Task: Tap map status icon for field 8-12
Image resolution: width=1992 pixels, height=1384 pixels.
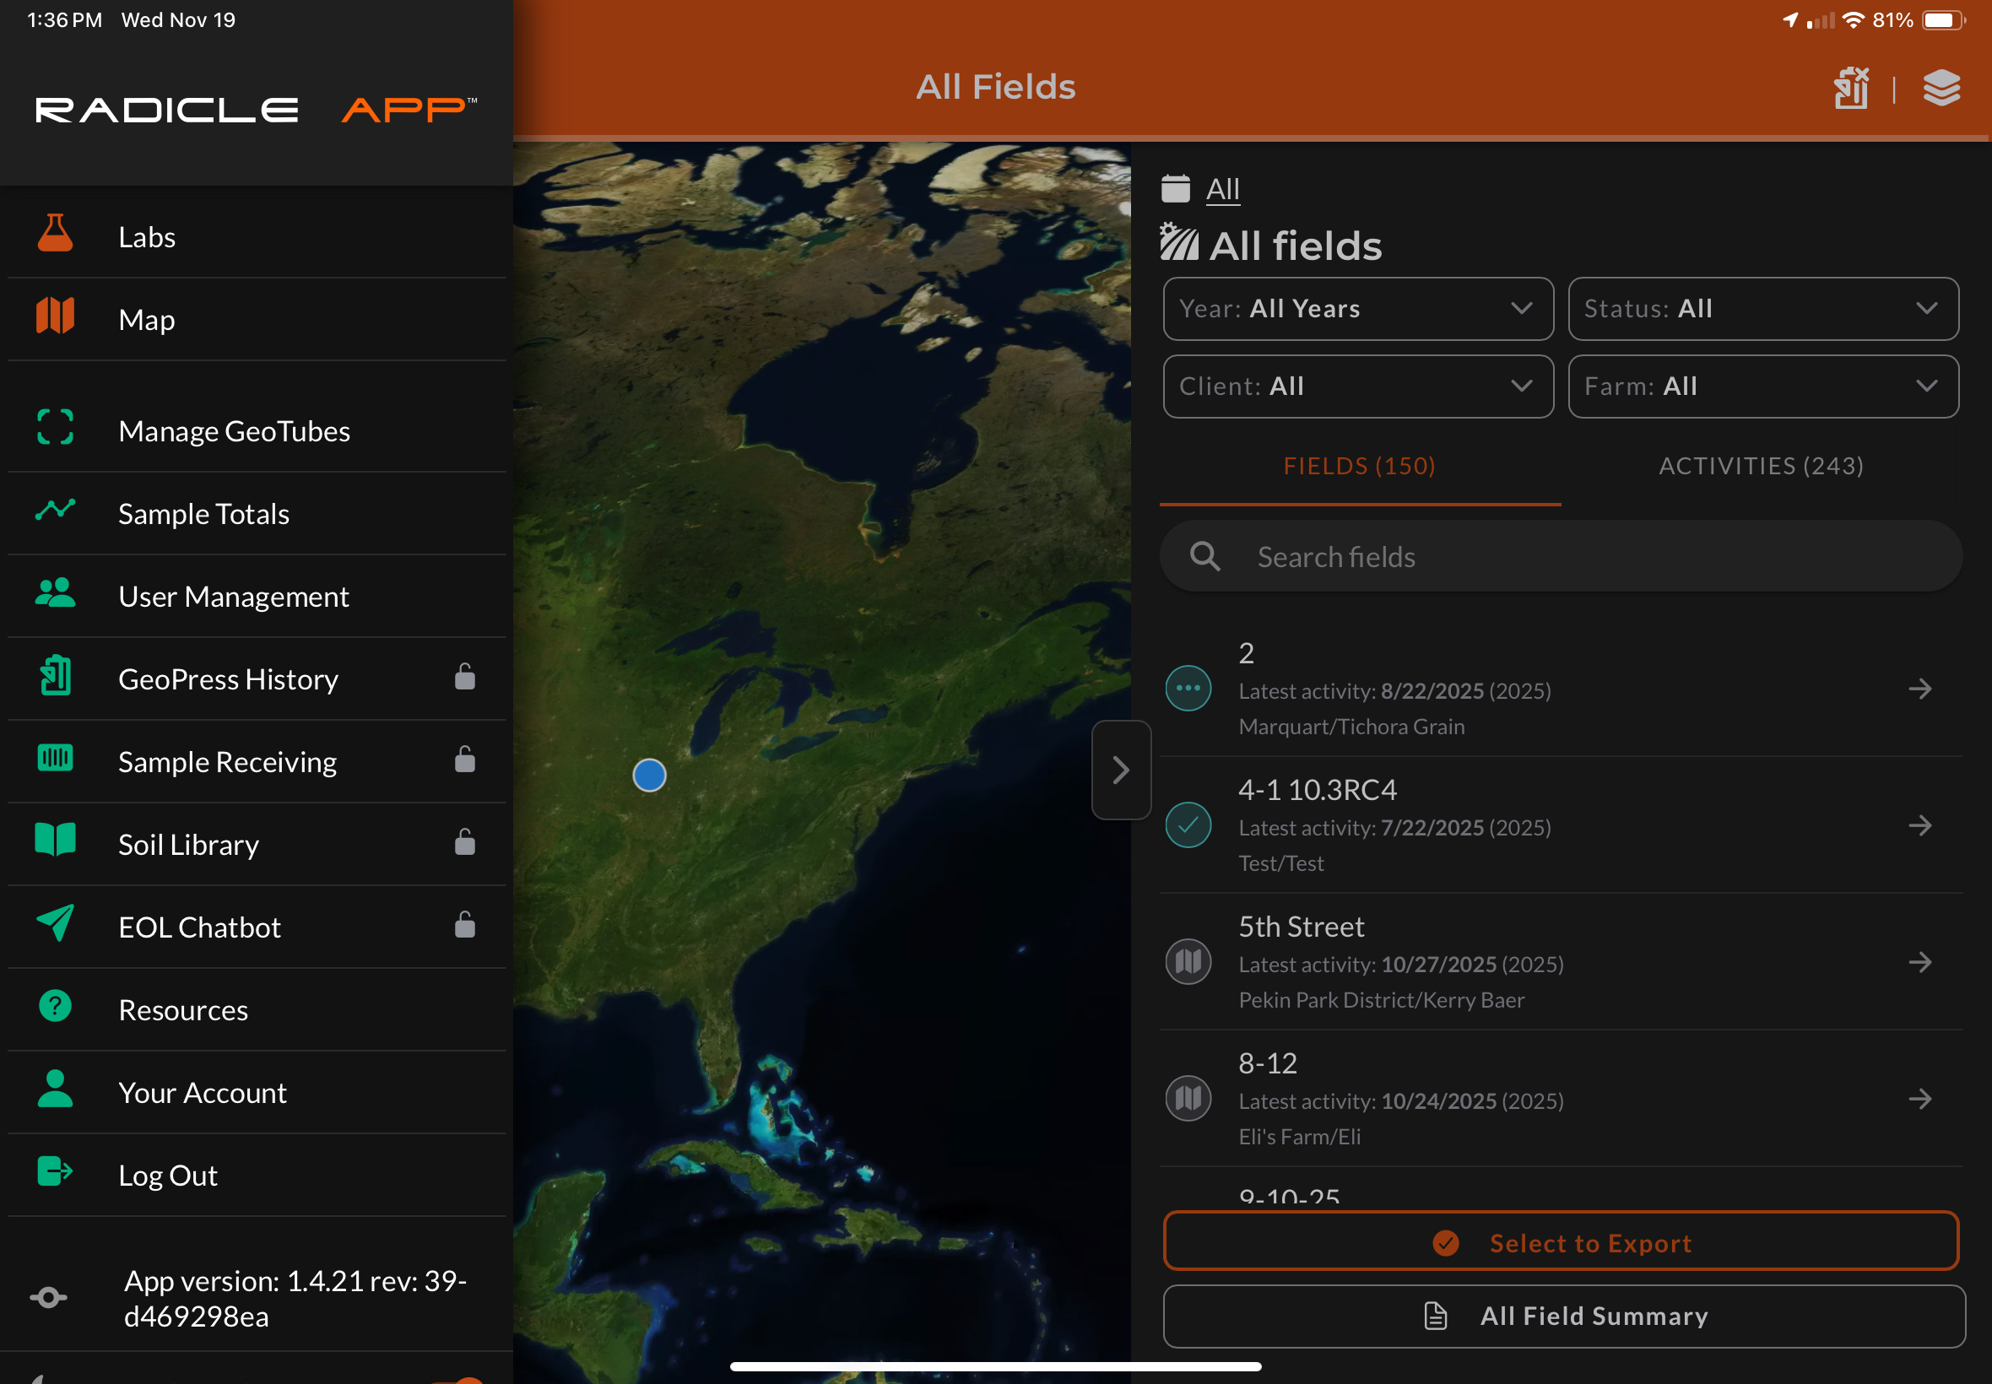Action: pos(1189,1099)
